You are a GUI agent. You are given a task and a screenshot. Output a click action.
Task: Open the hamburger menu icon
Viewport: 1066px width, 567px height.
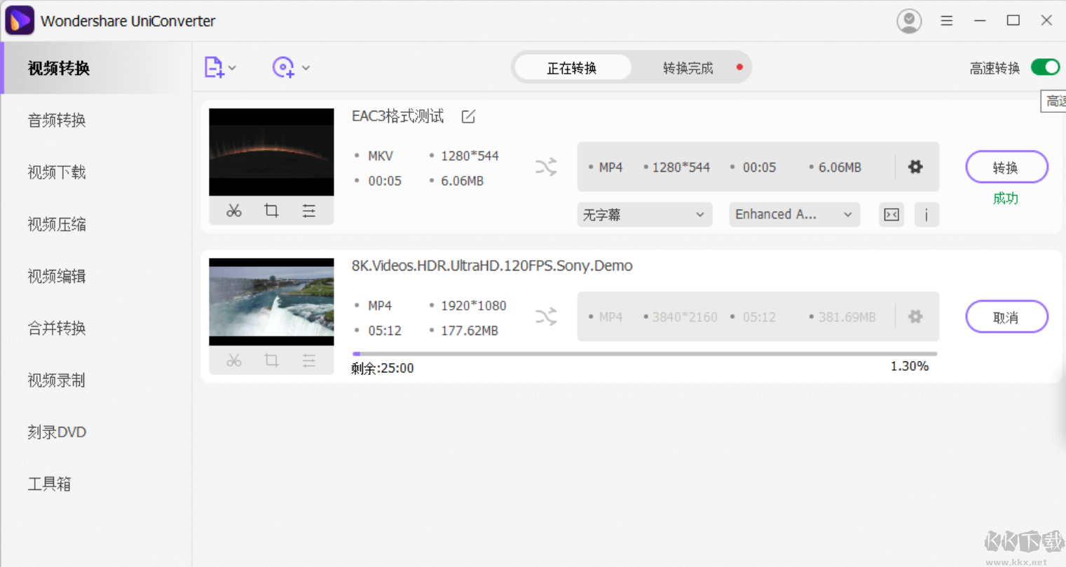pos(947,21)
